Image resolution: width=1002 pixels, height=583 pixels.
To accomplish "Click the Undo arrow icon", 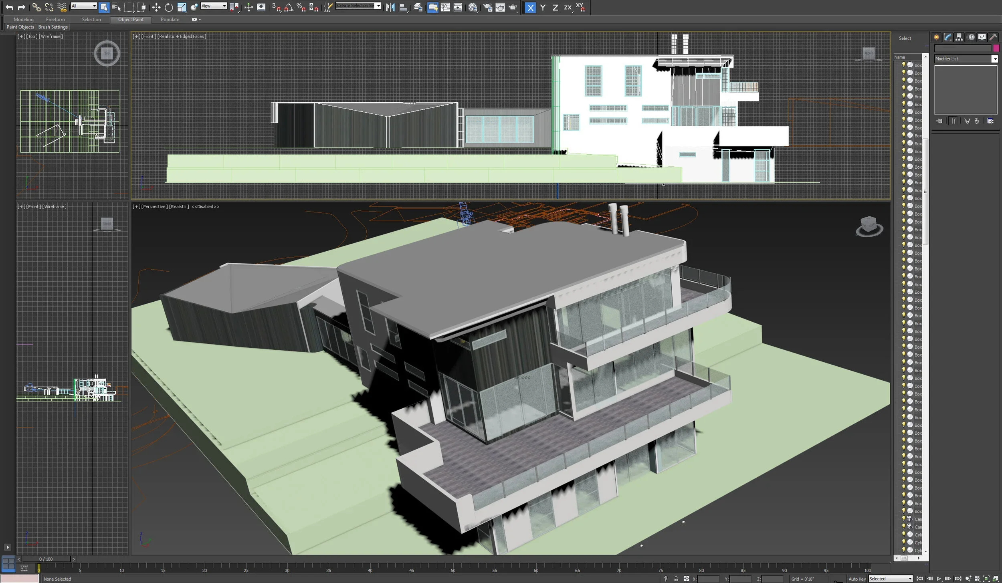I will [x=9, y=7].
